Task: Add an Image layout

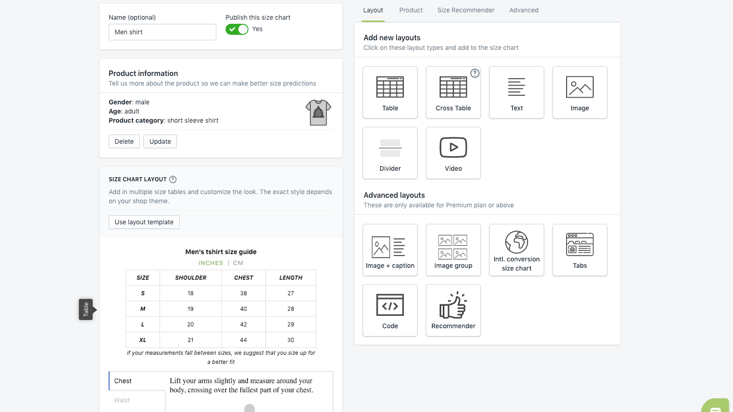Action: coord(580,92)
